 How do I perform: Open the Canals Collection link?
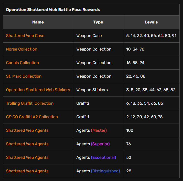tap(23, 63)
